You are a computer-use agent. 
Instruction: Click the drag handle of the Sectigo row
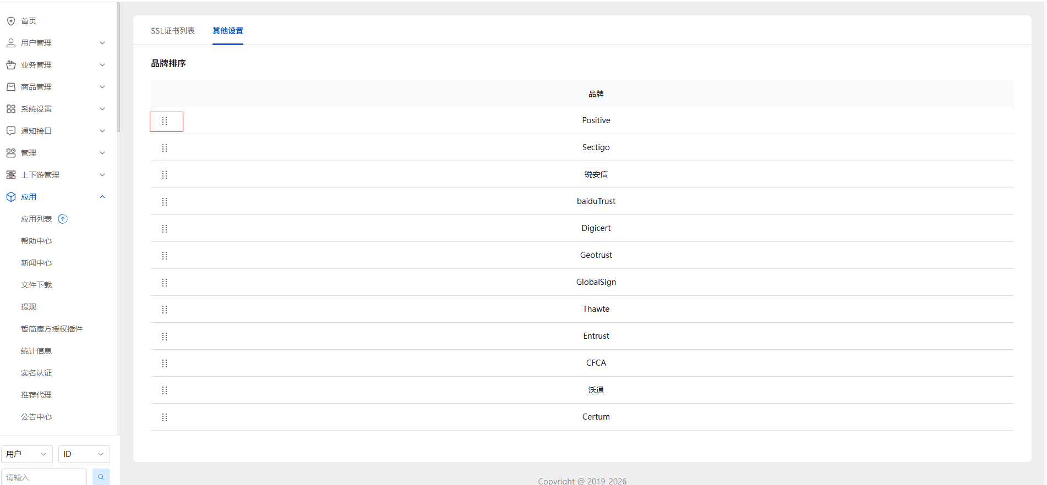pos(165,148)
